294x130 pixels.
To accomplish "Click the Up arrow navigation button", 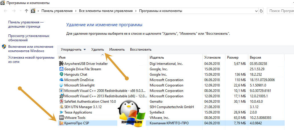I will (26, 11).
